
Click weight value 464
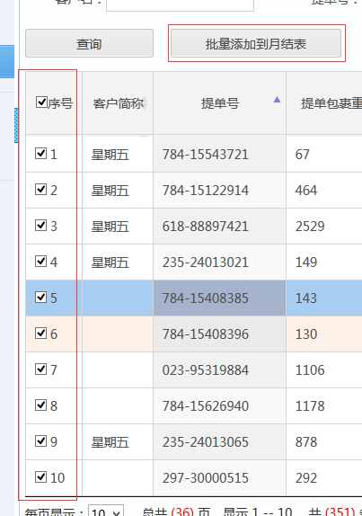(305, 191)
